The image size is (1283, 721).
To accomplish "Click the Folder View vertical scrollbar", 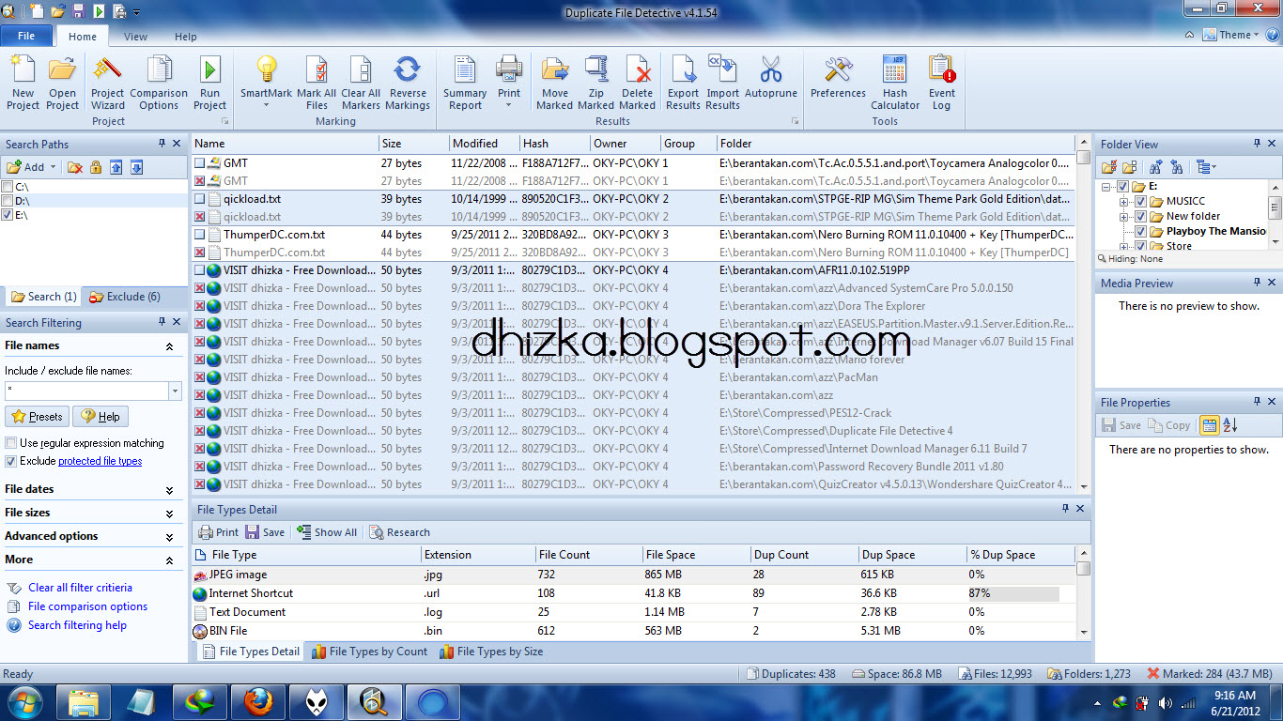I will (1275, 216).
